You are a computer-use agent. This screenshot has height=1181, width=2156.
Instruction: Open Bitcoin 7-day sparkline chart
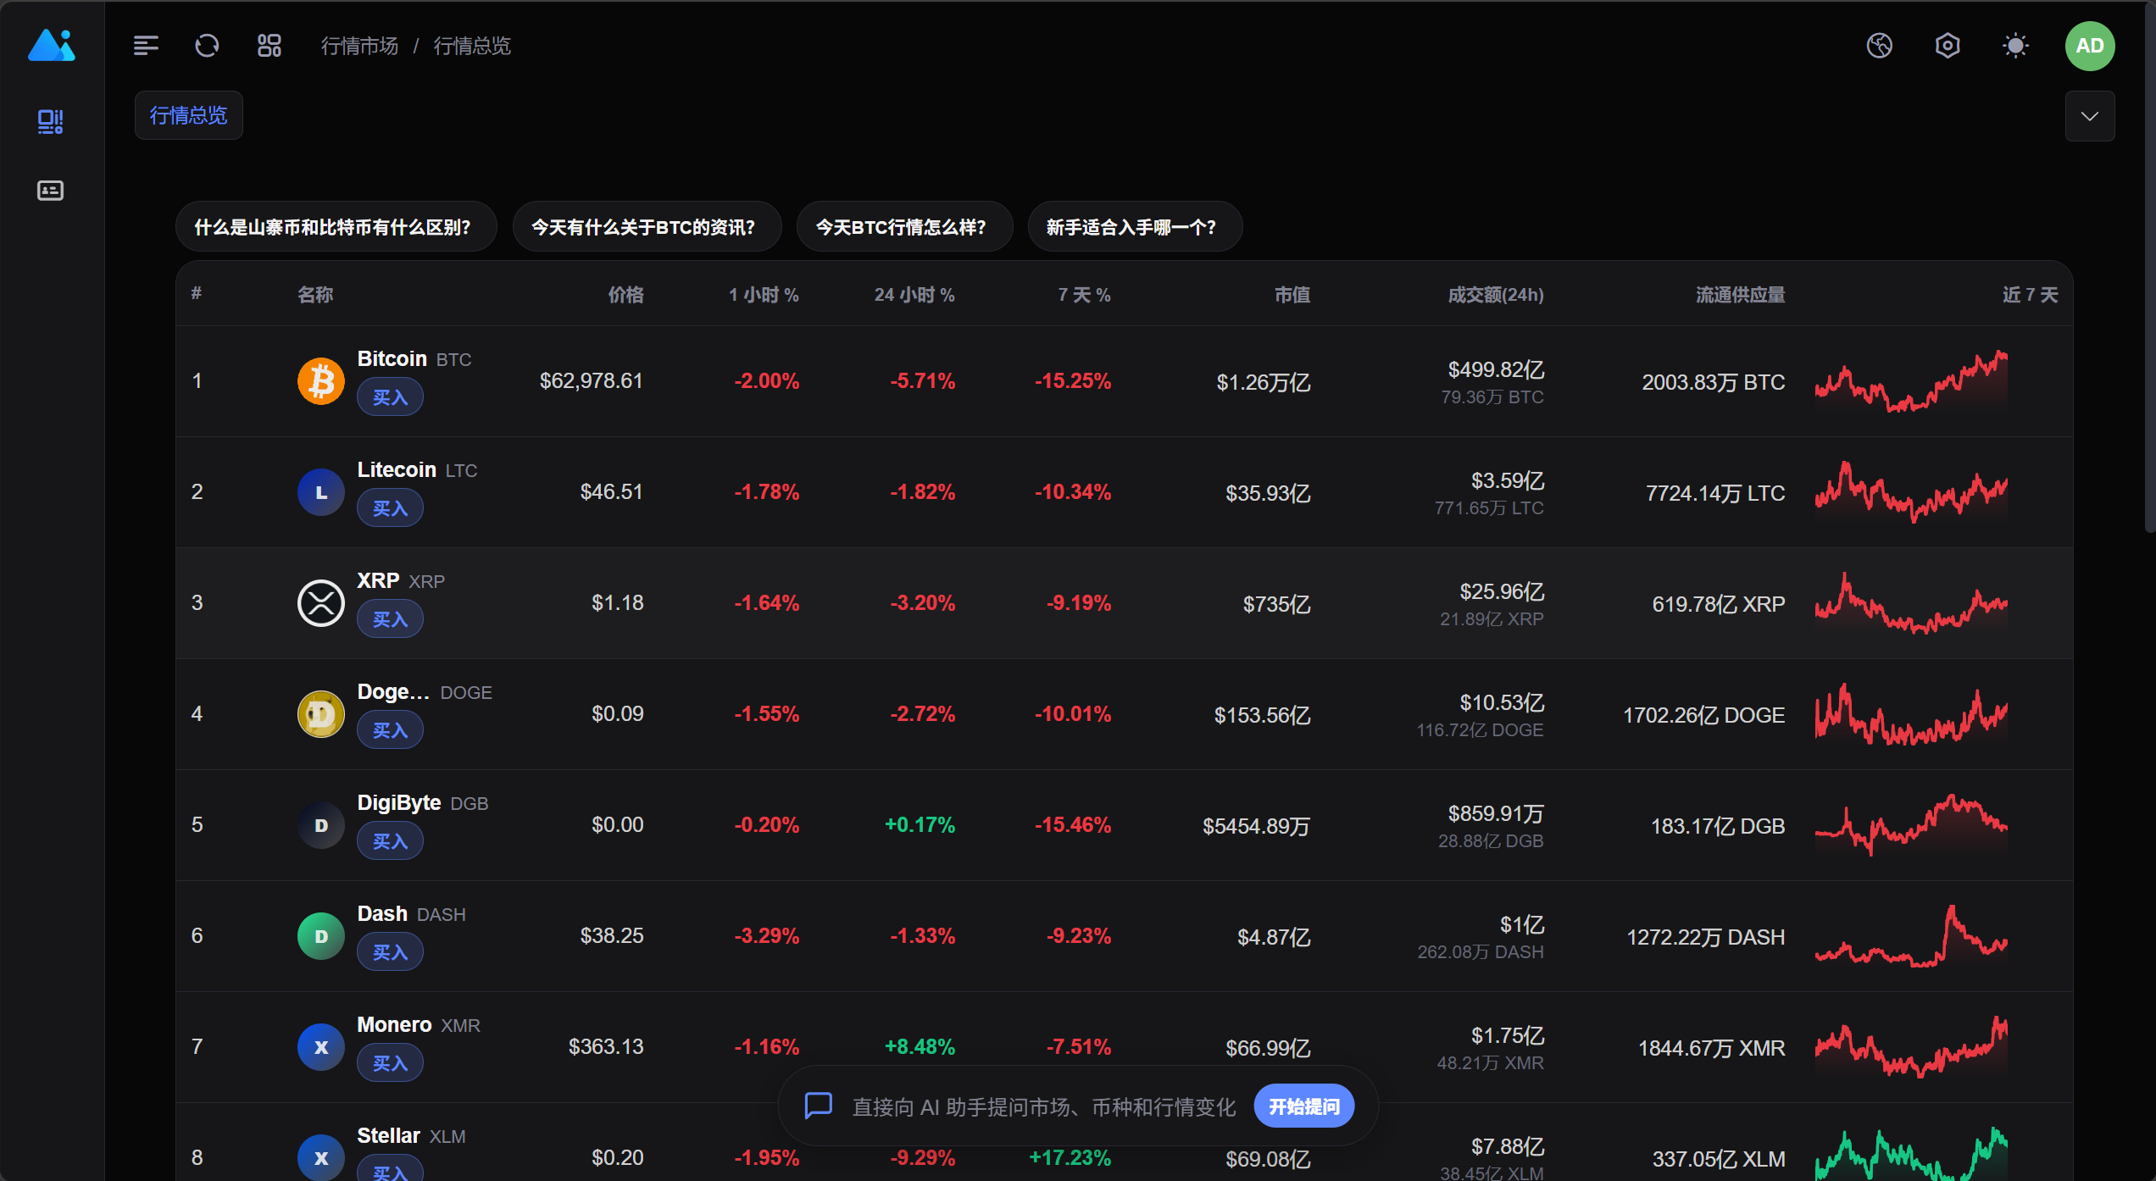click(x=1911, y=381)
